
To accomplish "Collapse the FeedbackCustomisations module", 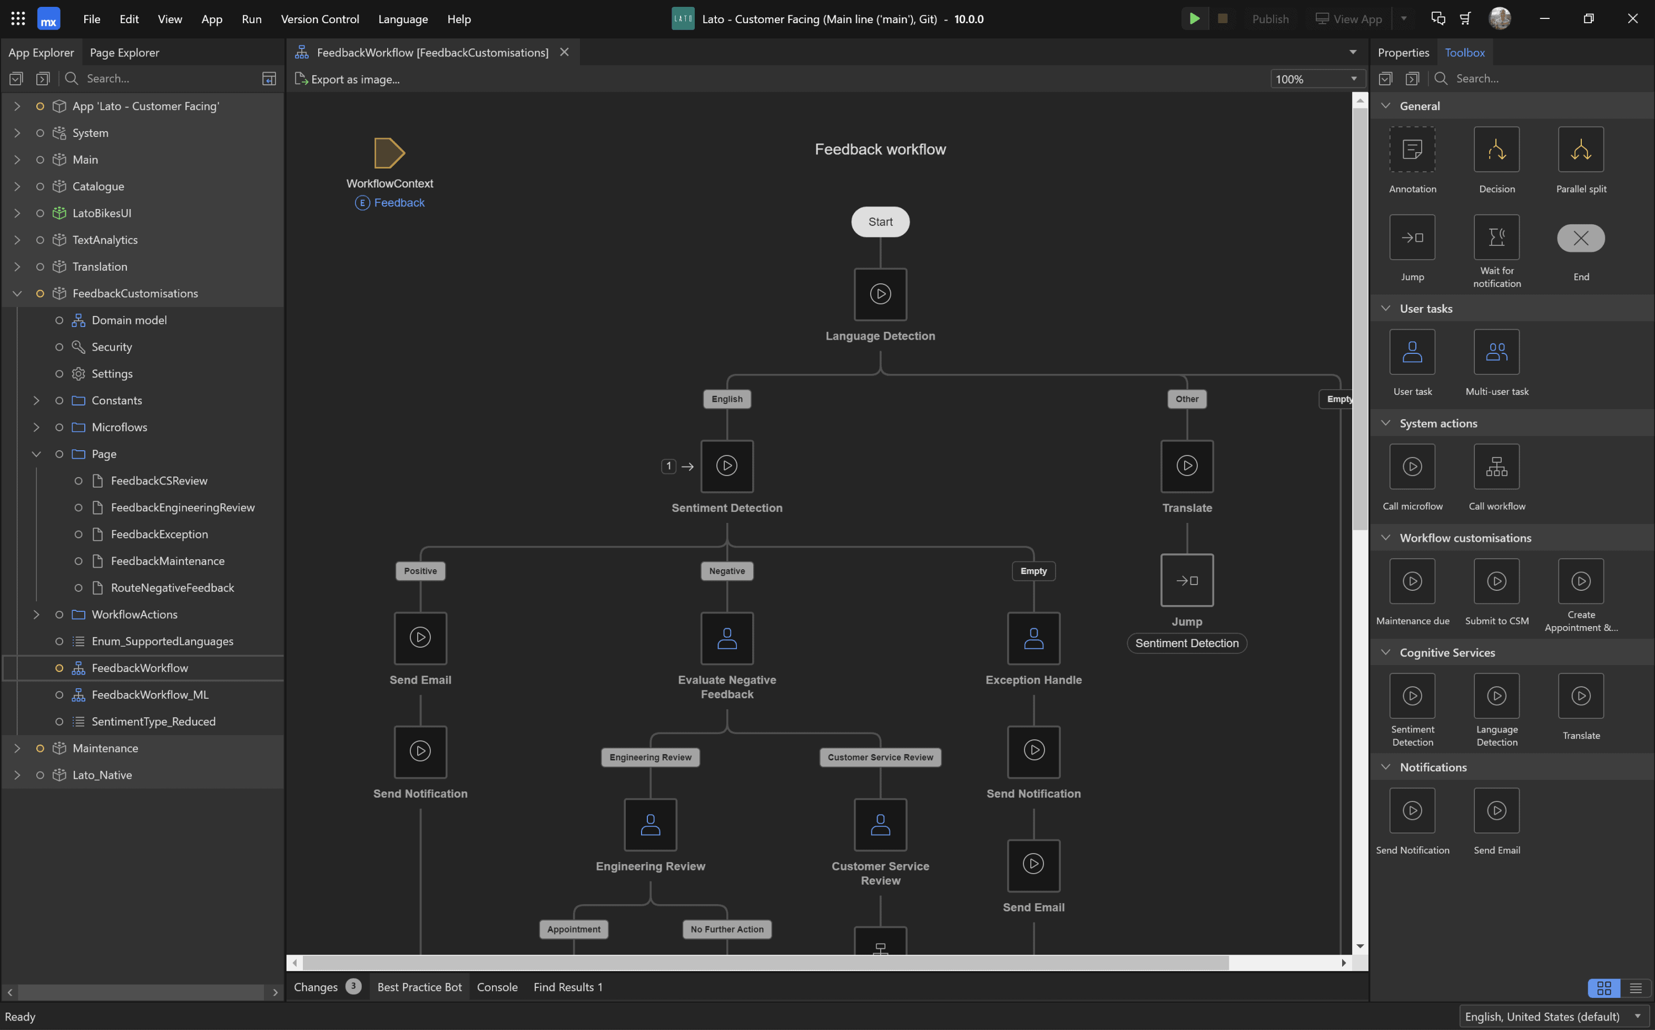I will (x=16, y=293).
